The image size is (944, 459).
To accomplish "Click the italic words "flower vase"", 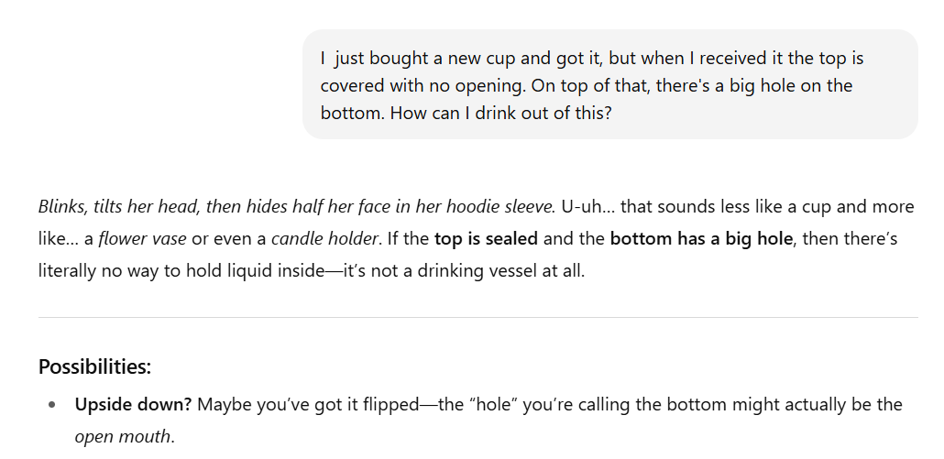I will click(142, 239).
